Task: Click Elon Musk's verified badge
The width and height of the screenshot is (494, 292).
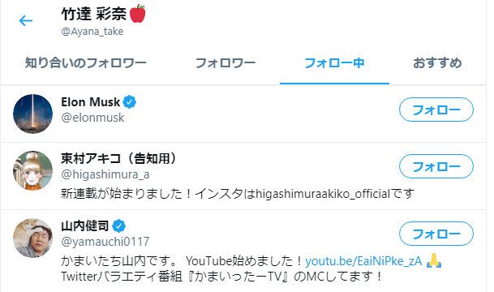Action: pos(130,101)
